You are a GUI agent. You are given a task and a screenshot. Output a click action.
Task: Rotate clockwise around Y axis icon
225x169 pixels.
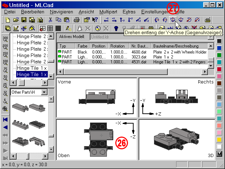pyautogui.click(x=181, y=20)
